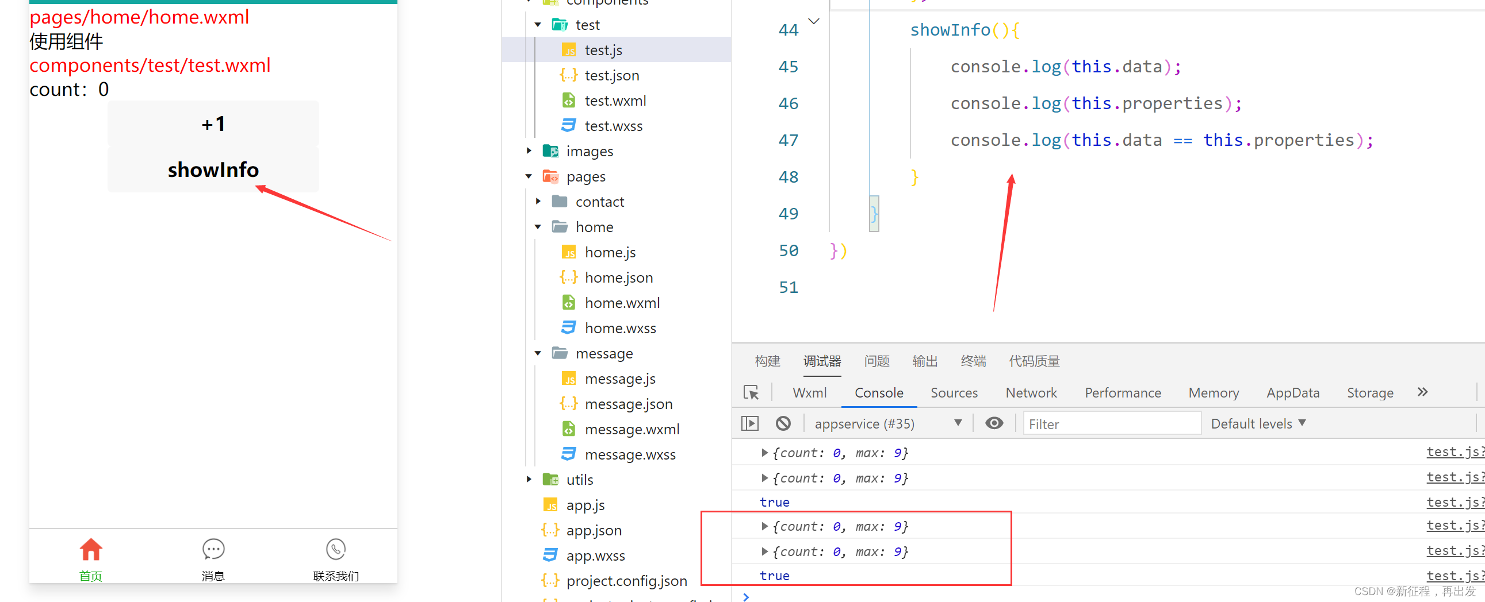This screenshot has width=1485, height=602.
Task: Click the test.js file icon
Action: point(569,50)
